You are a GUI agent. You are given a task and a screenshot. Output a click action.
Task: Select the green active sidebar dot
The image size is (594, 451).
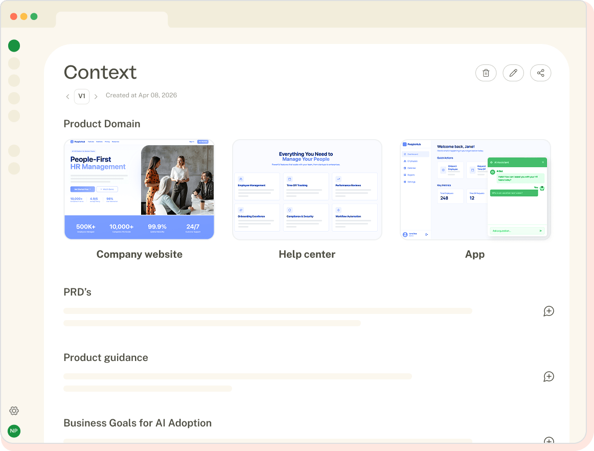(14, 46)
